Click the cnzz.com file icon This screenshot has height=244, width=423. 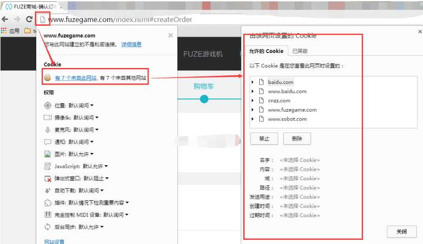click(x=261, y=100)
